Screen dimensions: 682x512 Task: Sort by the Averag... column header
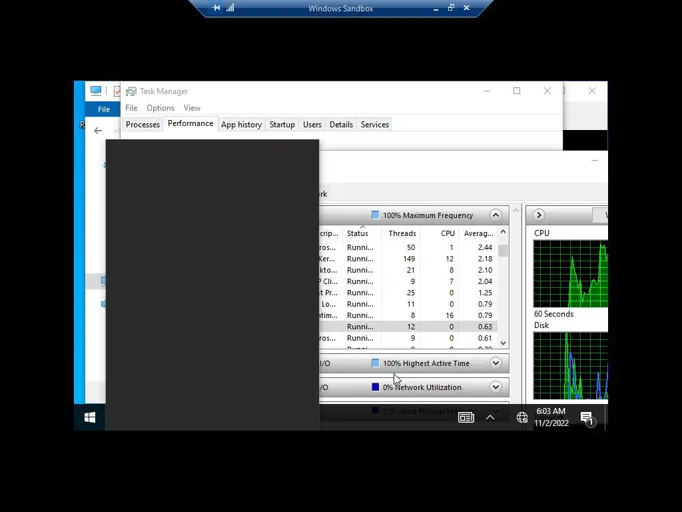click(478, 233)
